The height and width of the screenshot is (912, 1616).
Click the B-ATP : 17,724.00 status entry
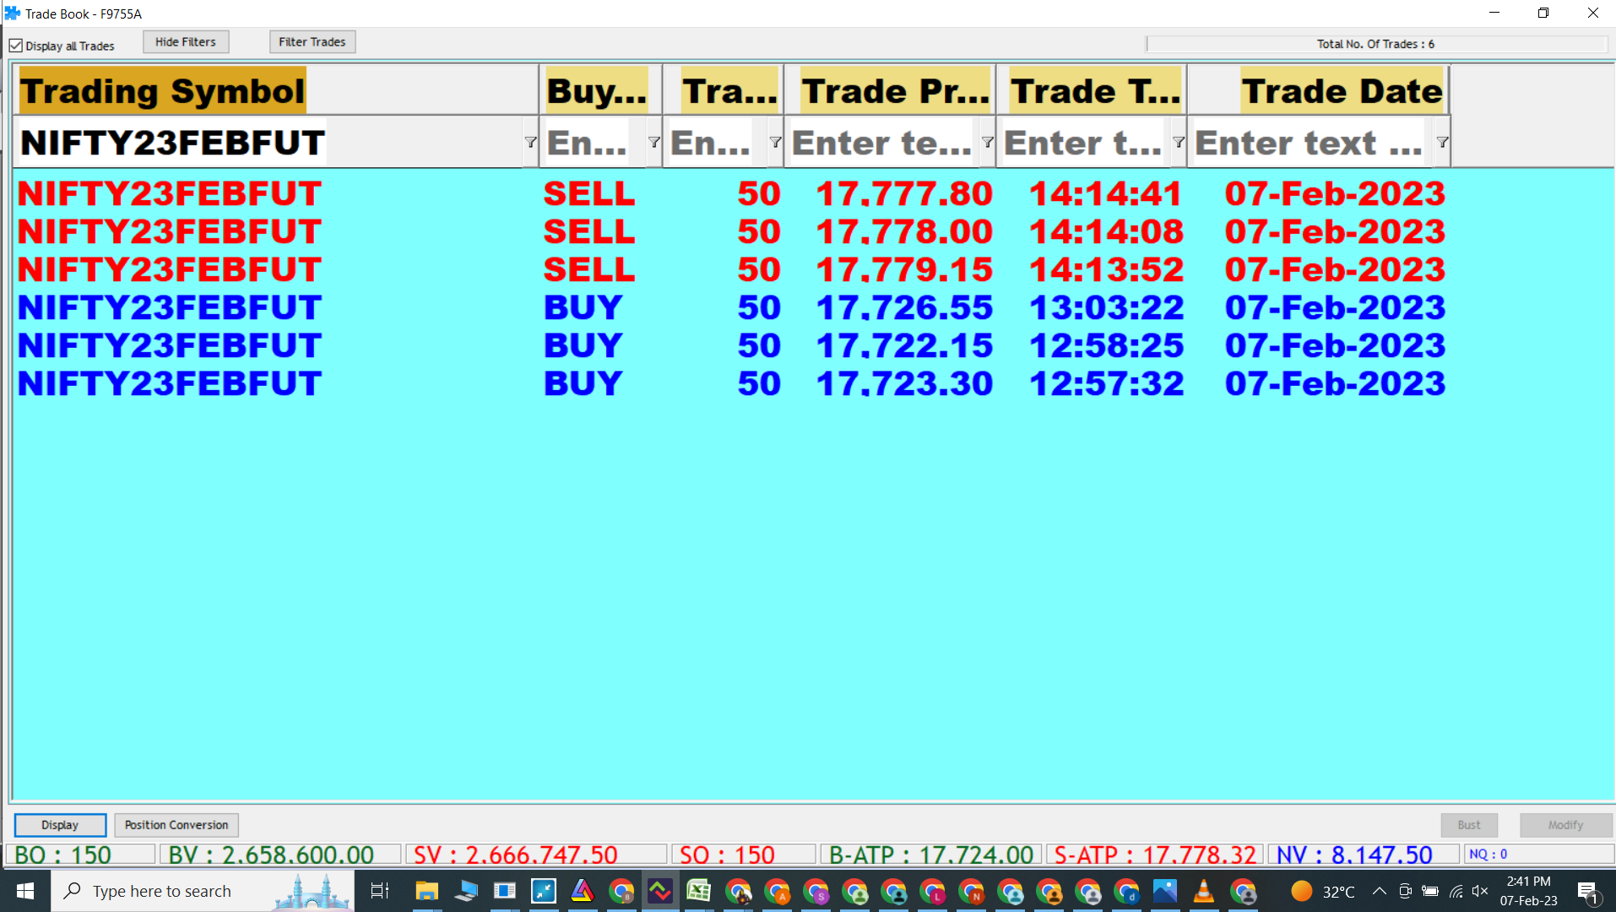[x=931, y=855]
